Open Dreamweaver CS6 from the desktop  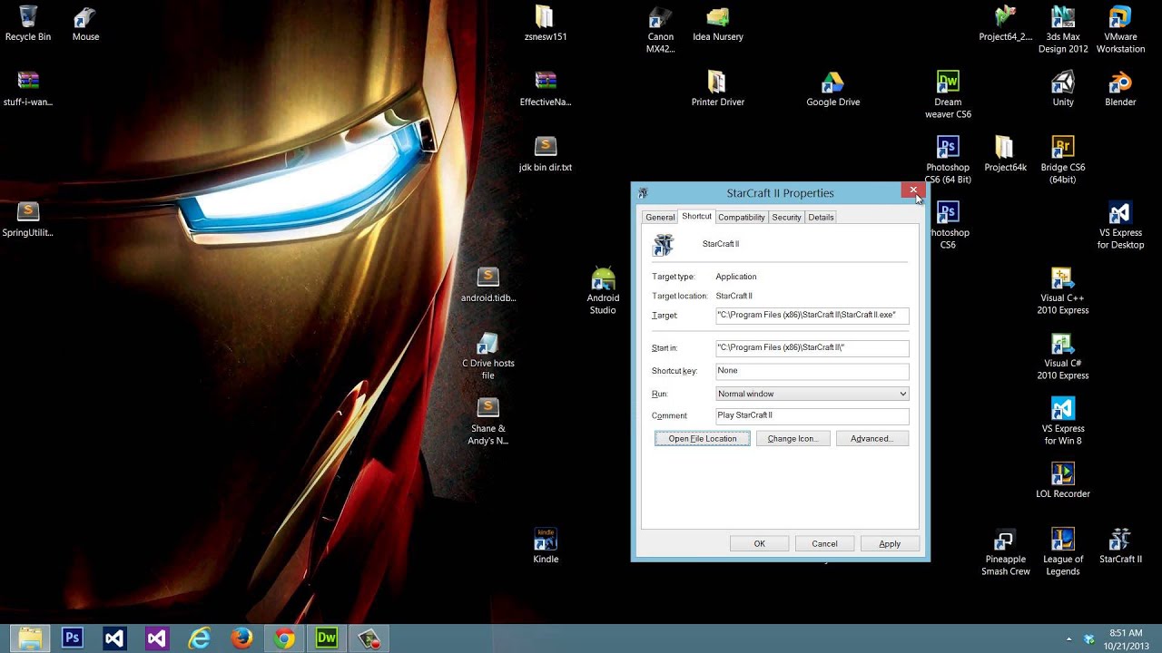(x=948, y=84)
